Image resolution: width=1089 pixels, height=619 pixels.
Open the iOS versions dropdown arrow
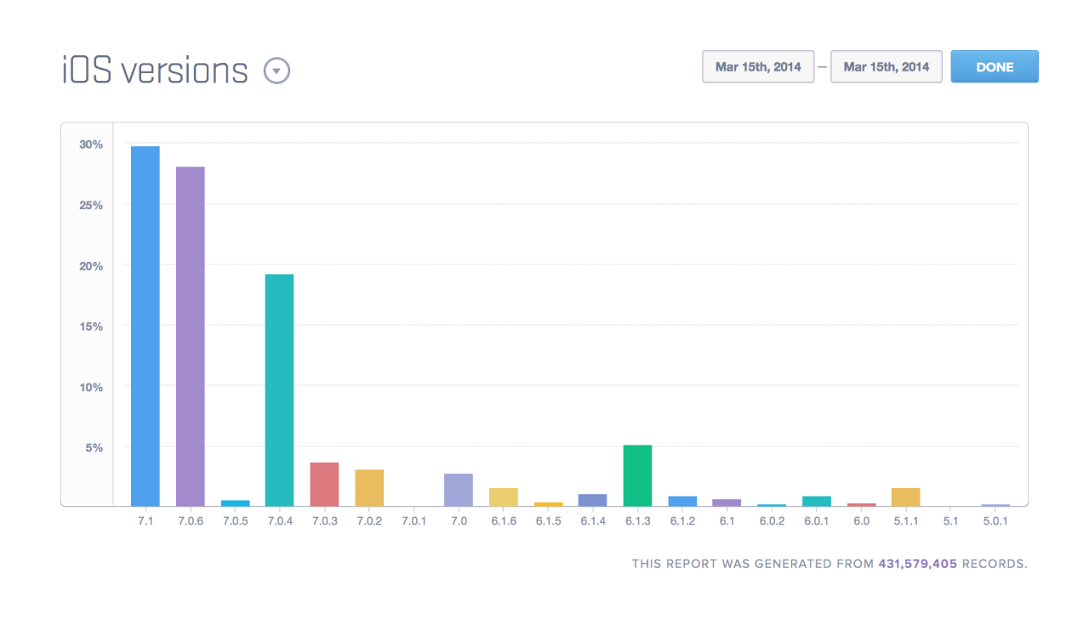[277, 71]
